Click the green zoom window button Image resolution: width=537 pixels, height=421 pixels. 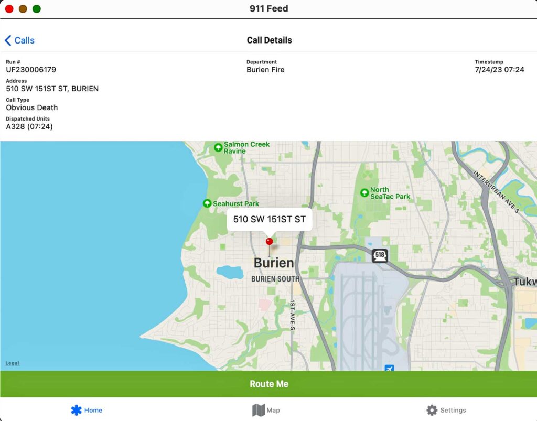(x=37, y=9)
